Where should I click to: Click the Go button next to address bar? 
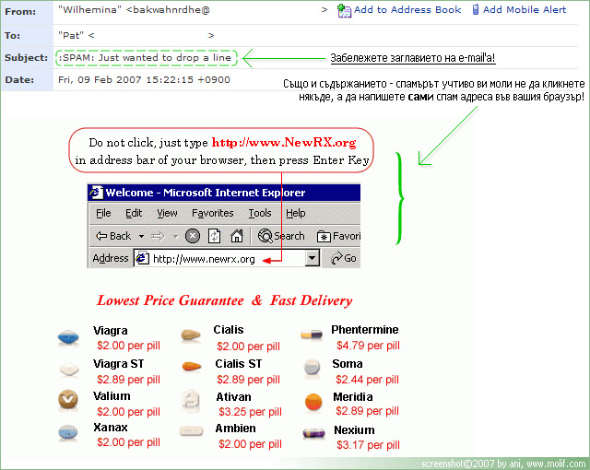click(x=344, y=258)
